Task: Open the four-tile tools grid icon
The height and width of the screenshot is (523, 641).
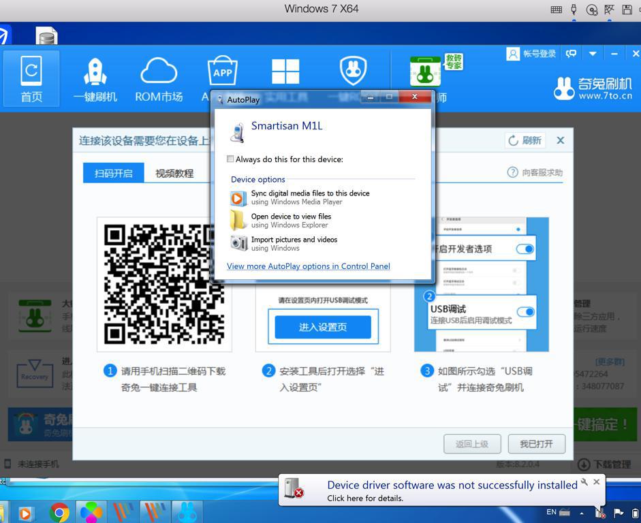Action: (x=285, y=72)
